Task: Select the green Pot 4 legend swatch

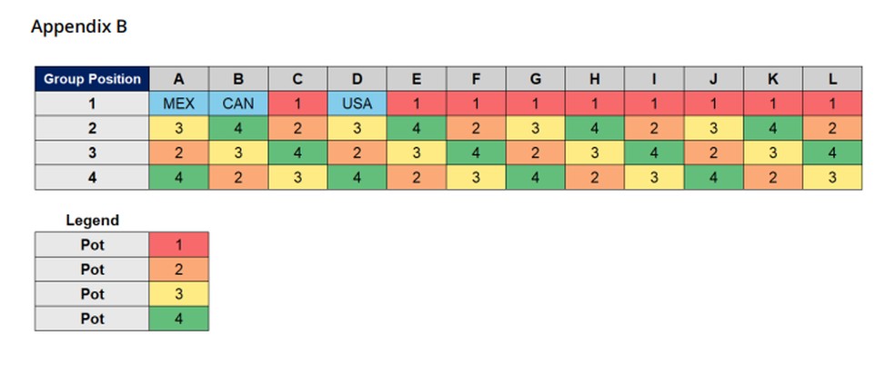Action: 179,319
